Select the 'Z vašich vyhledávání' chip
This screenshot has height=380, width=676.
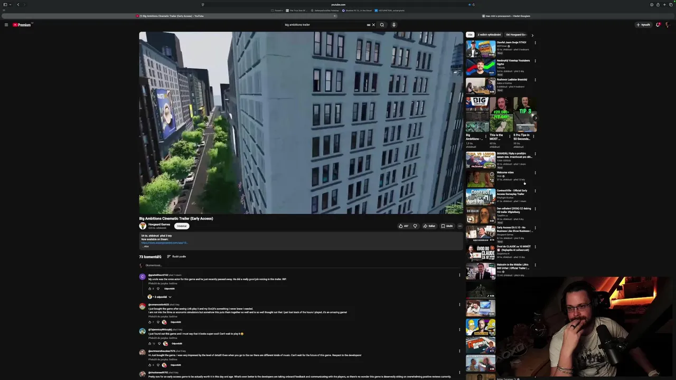click(x=489, y=35)
